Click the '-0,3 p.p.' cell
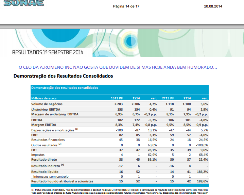The height and width of the screenshot is (195, 244). (x=151, y=114)
